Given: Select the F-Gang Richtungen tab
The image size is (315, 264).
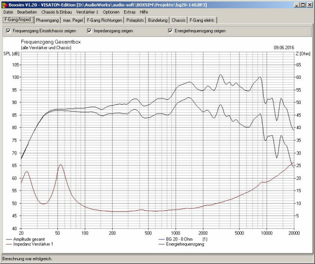Looking at the screenshot, I should tap(104, 20).
